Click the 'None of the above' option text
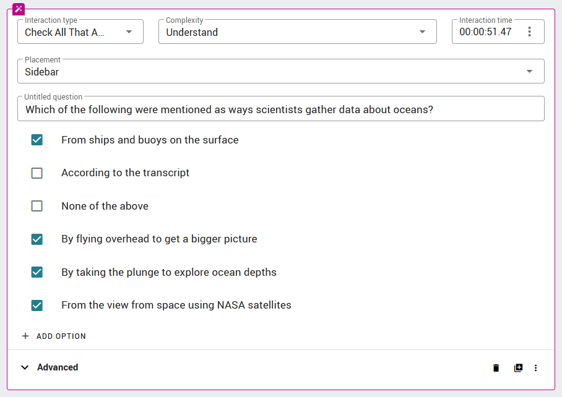Viewport: 562px width, 397px height. (105, 206)
